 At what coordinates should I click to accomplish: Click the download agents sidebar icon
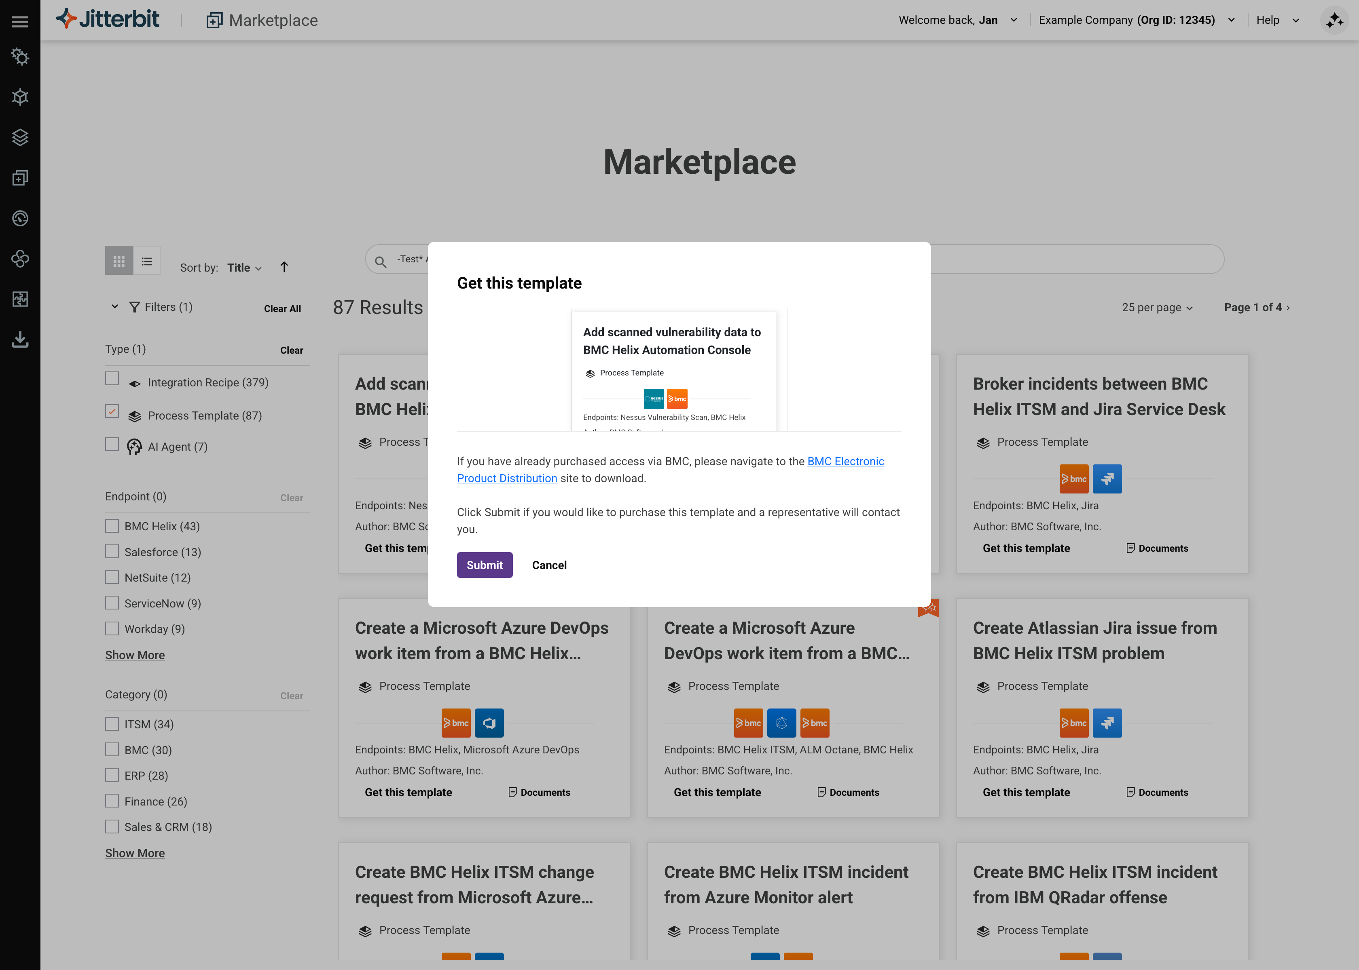tap(20, 339)
